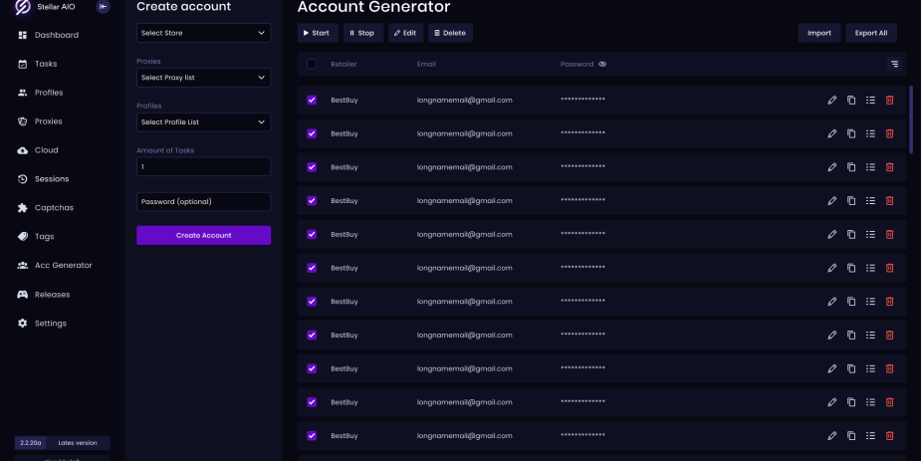Open the Dashboard page
Viewport: 921px width, 461px height.
(57, 35)
